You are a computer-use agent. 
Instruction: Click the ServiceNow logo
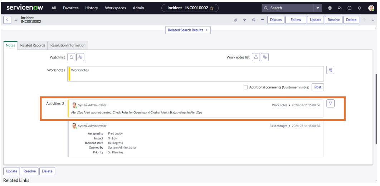coord(25,8)
